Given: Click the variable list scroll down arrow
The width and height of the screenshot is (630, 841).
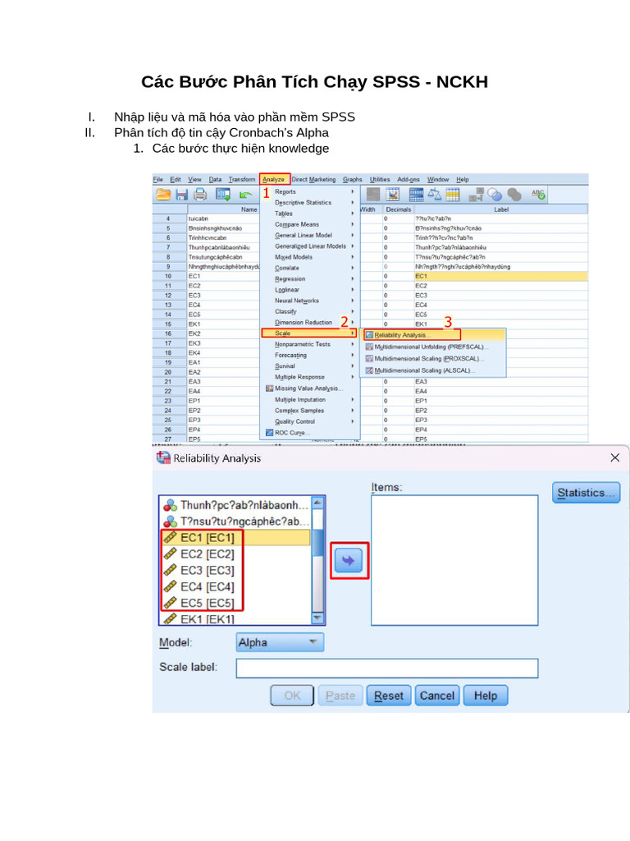Looking at the screenshot, I should coord(317,618).
